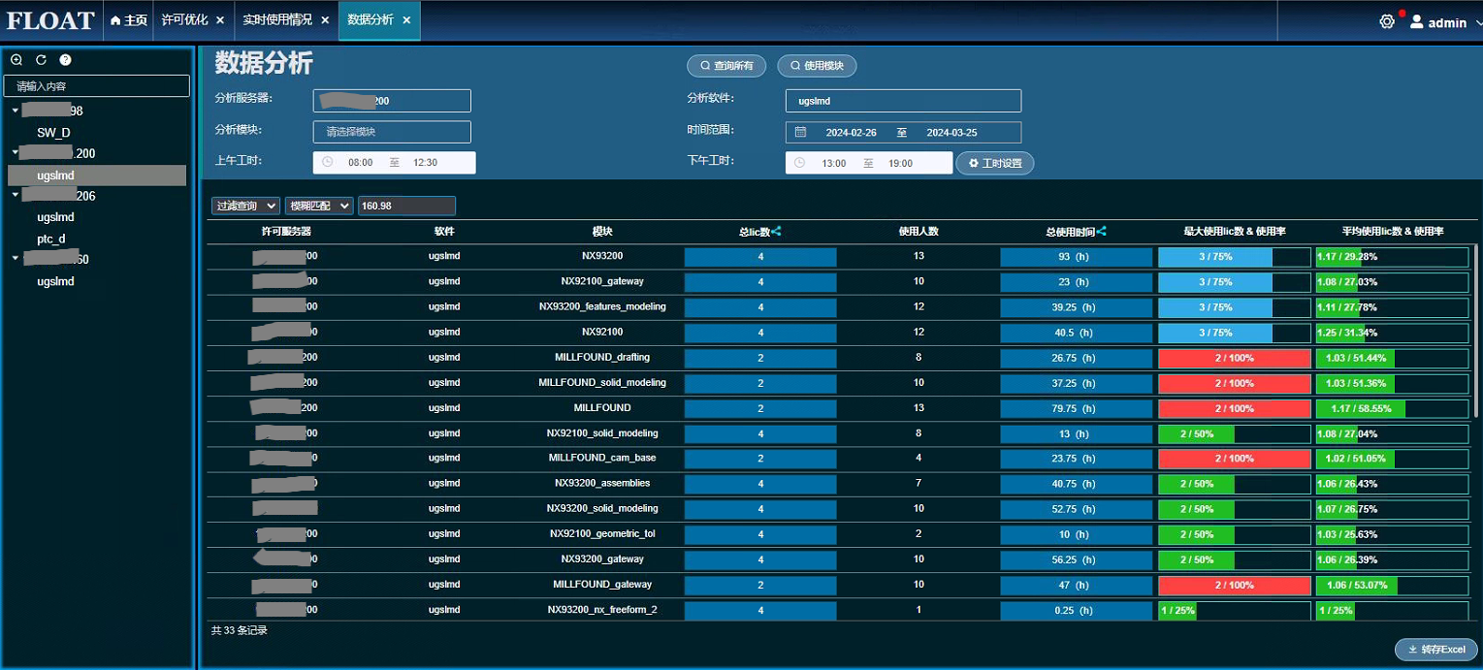Click the NX93200_nx_freeform_2 module cell
The height and width of the screenshot is (670, 1483).
click(602, 610)
